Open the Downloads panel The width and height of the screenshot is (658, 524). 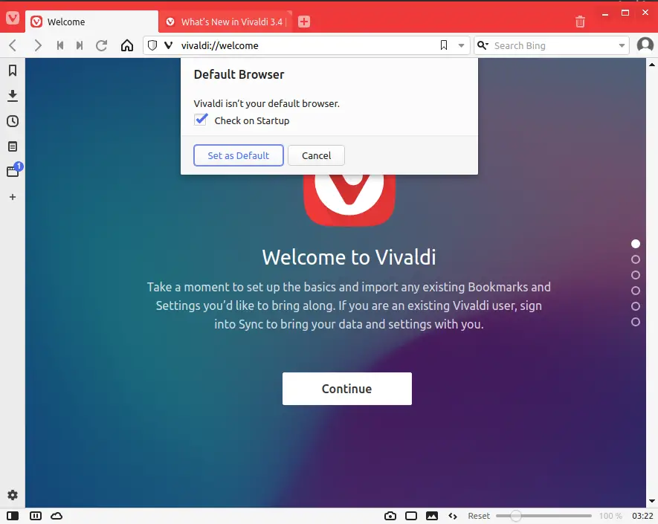click(x=12, y=96)
